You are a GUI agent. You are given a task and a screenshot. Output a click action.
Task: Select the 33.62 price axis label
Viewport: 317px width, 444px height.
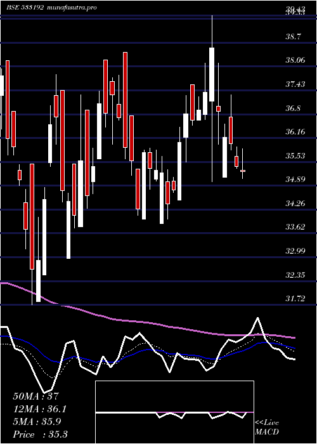(295, 227)
